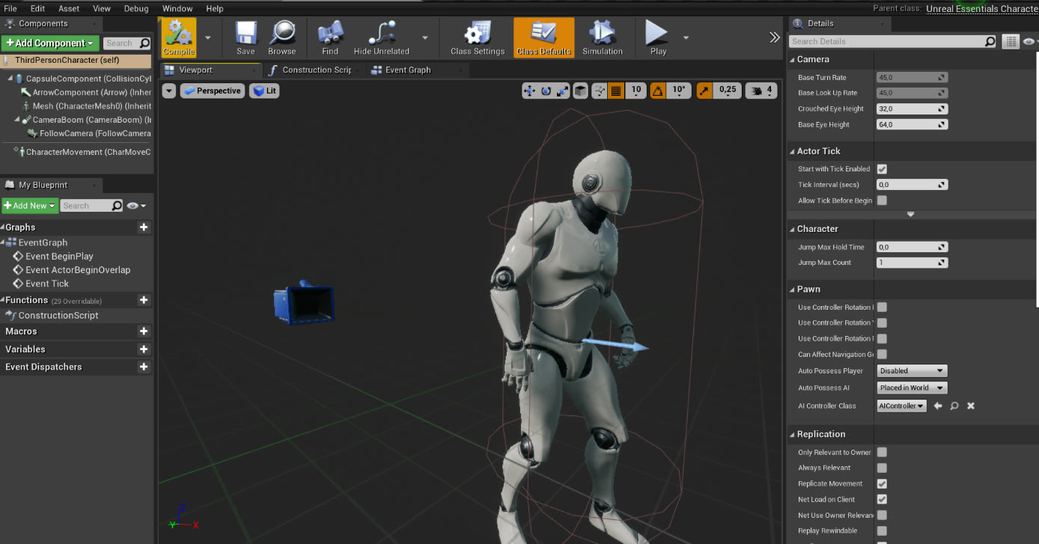Play the level in editor
Screen dimensions: 1039x544
(658, 37)
